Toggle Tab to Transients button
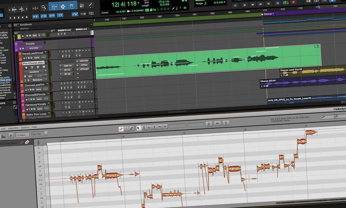Image resolution: width=346 pixels, height=208 pixels. pos(35,16)
